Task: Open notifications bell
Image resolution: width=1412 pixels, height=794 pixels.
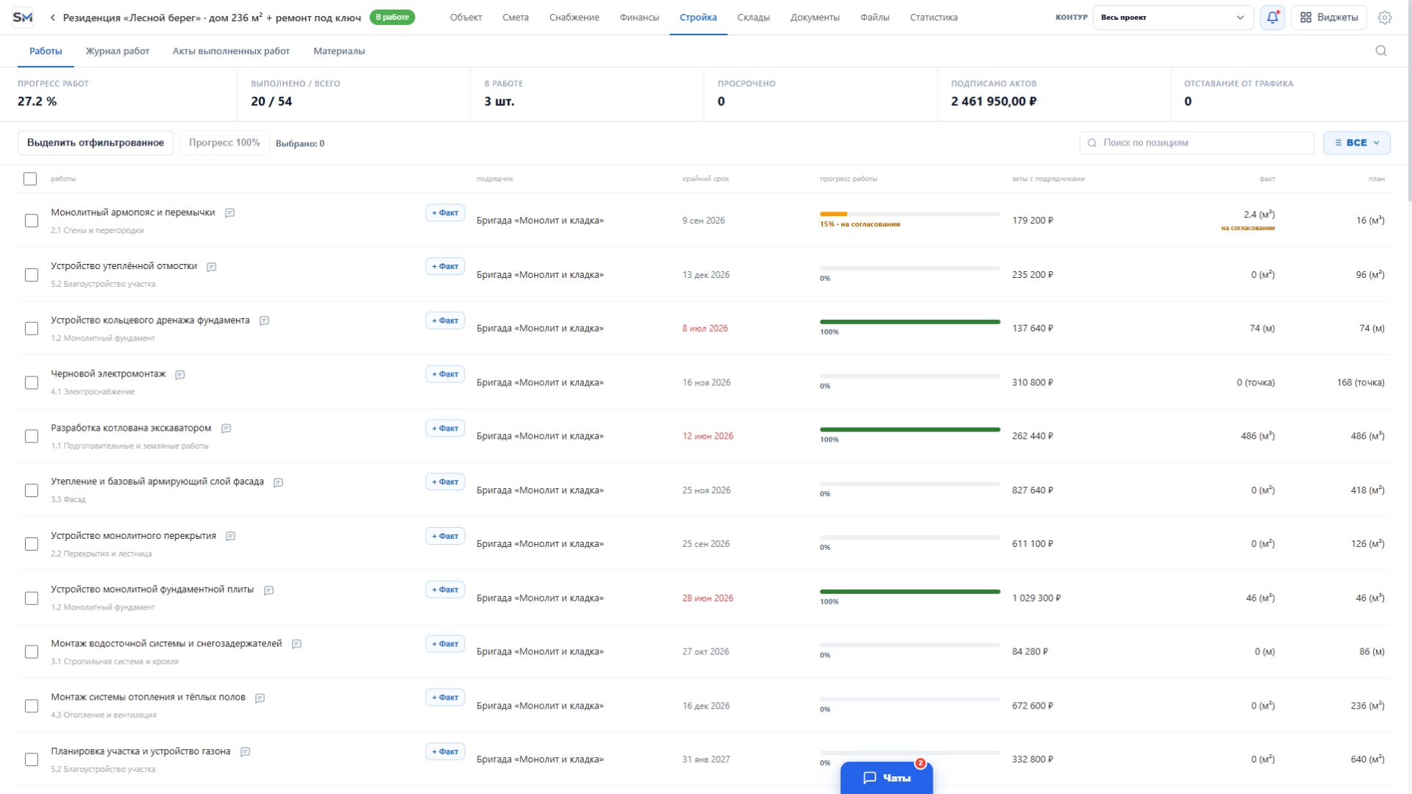Action: click(x=1272, y=18)
